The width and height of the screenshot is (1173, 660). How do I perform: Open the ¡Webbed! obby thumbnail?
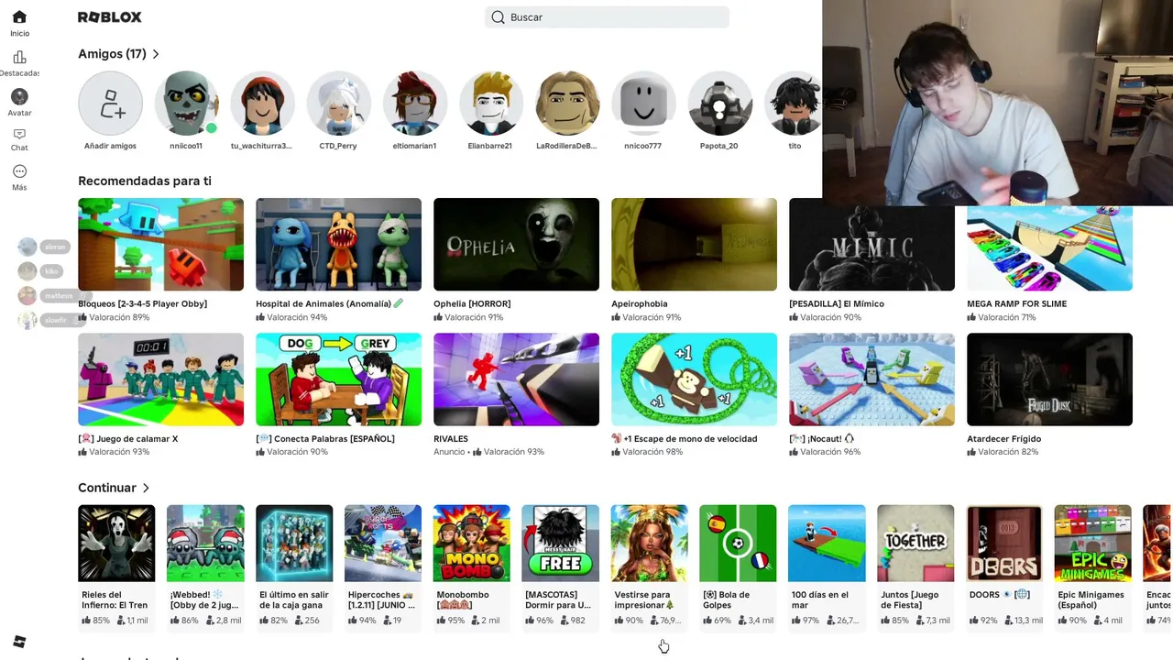[x=205, y=544]
